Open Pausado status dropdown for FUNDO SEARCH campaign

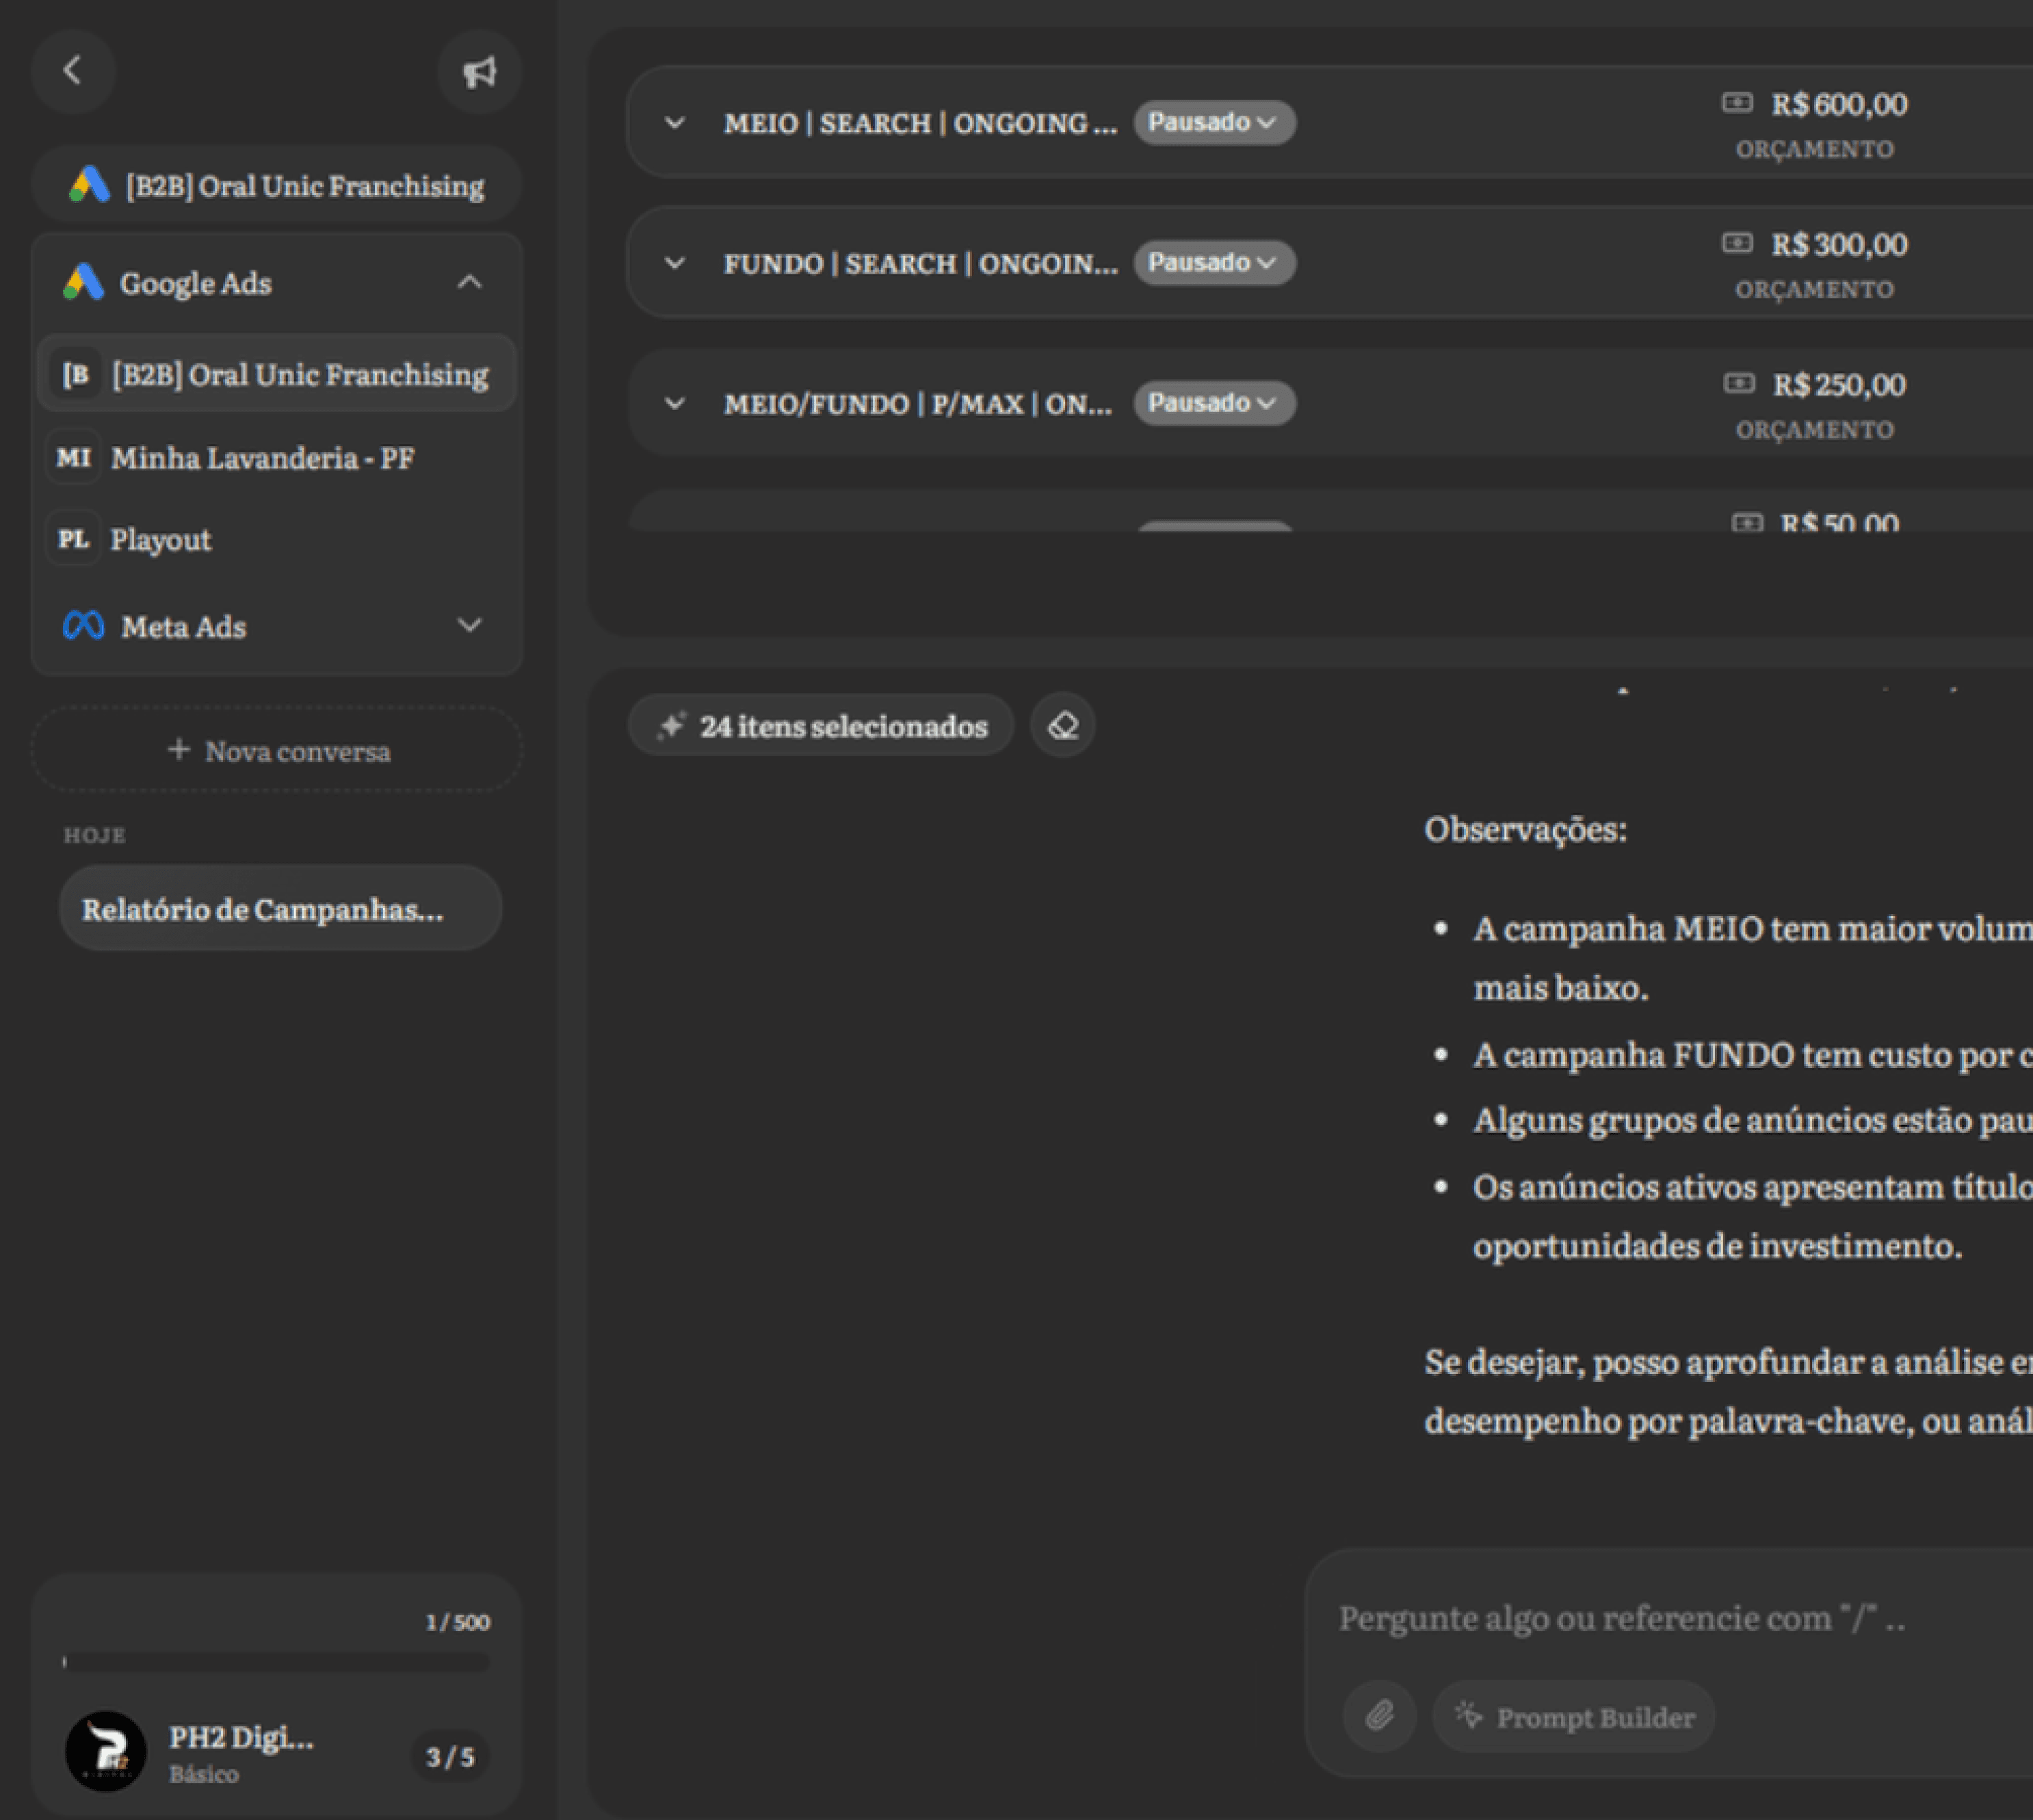[x=1214, y=263]
